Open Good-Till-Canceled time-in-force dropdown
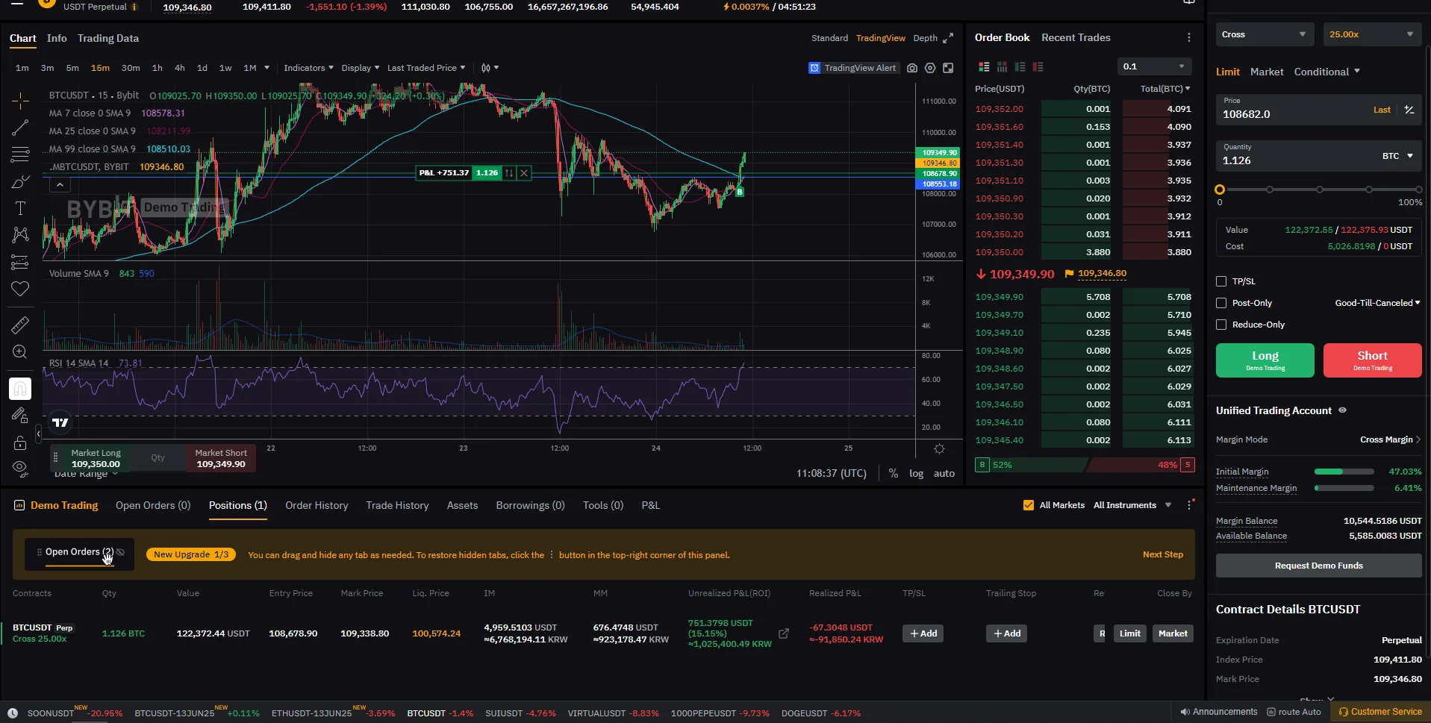 pyautogui.click(x=1377, y=303)
